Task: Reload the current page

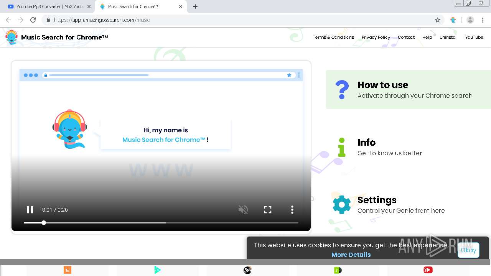Action: (x=33, y=20)
